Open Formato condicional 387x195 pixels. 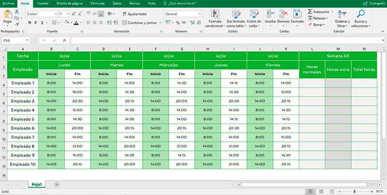(x=215, y=18)
